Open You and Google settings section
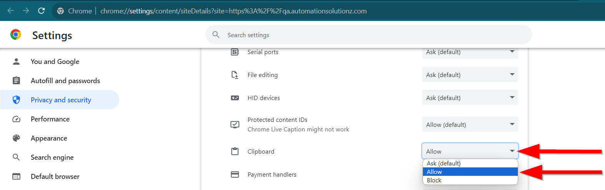The width and height of the screenshot is (605, 190). point(55,62)
